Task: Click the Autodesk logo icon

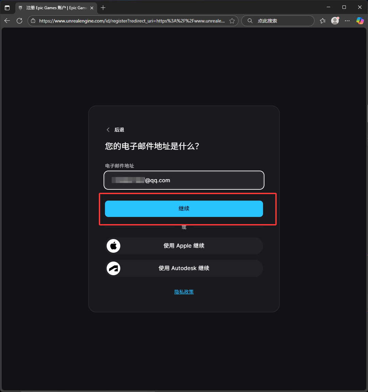Action: pos(113,268)
